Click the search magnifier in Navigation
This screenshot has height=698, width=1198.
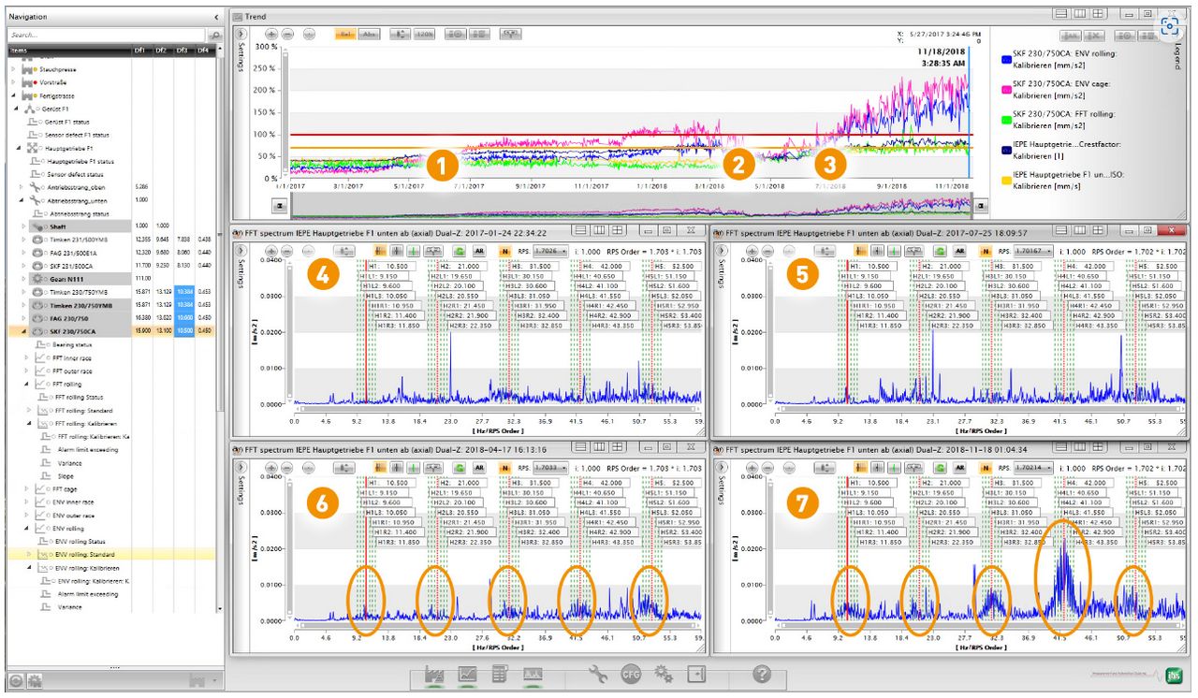pyautogui.click(x=214, y=35)
